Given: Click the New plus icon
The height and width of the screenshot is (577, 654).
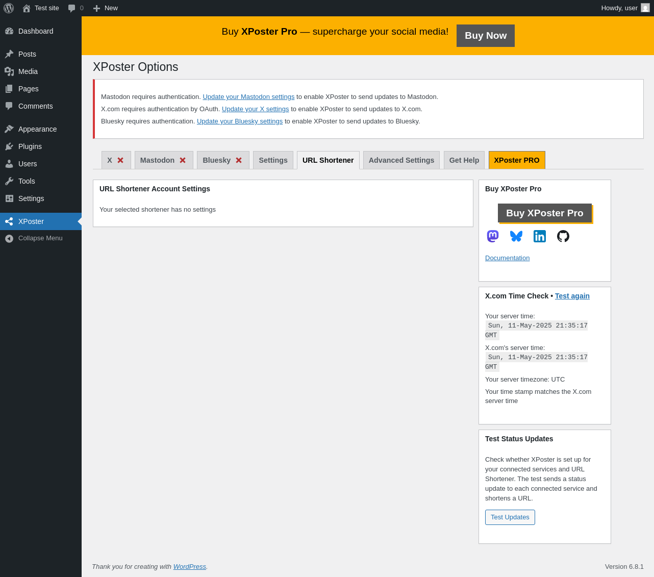Looking at the screenshot, I should (96, 8).
